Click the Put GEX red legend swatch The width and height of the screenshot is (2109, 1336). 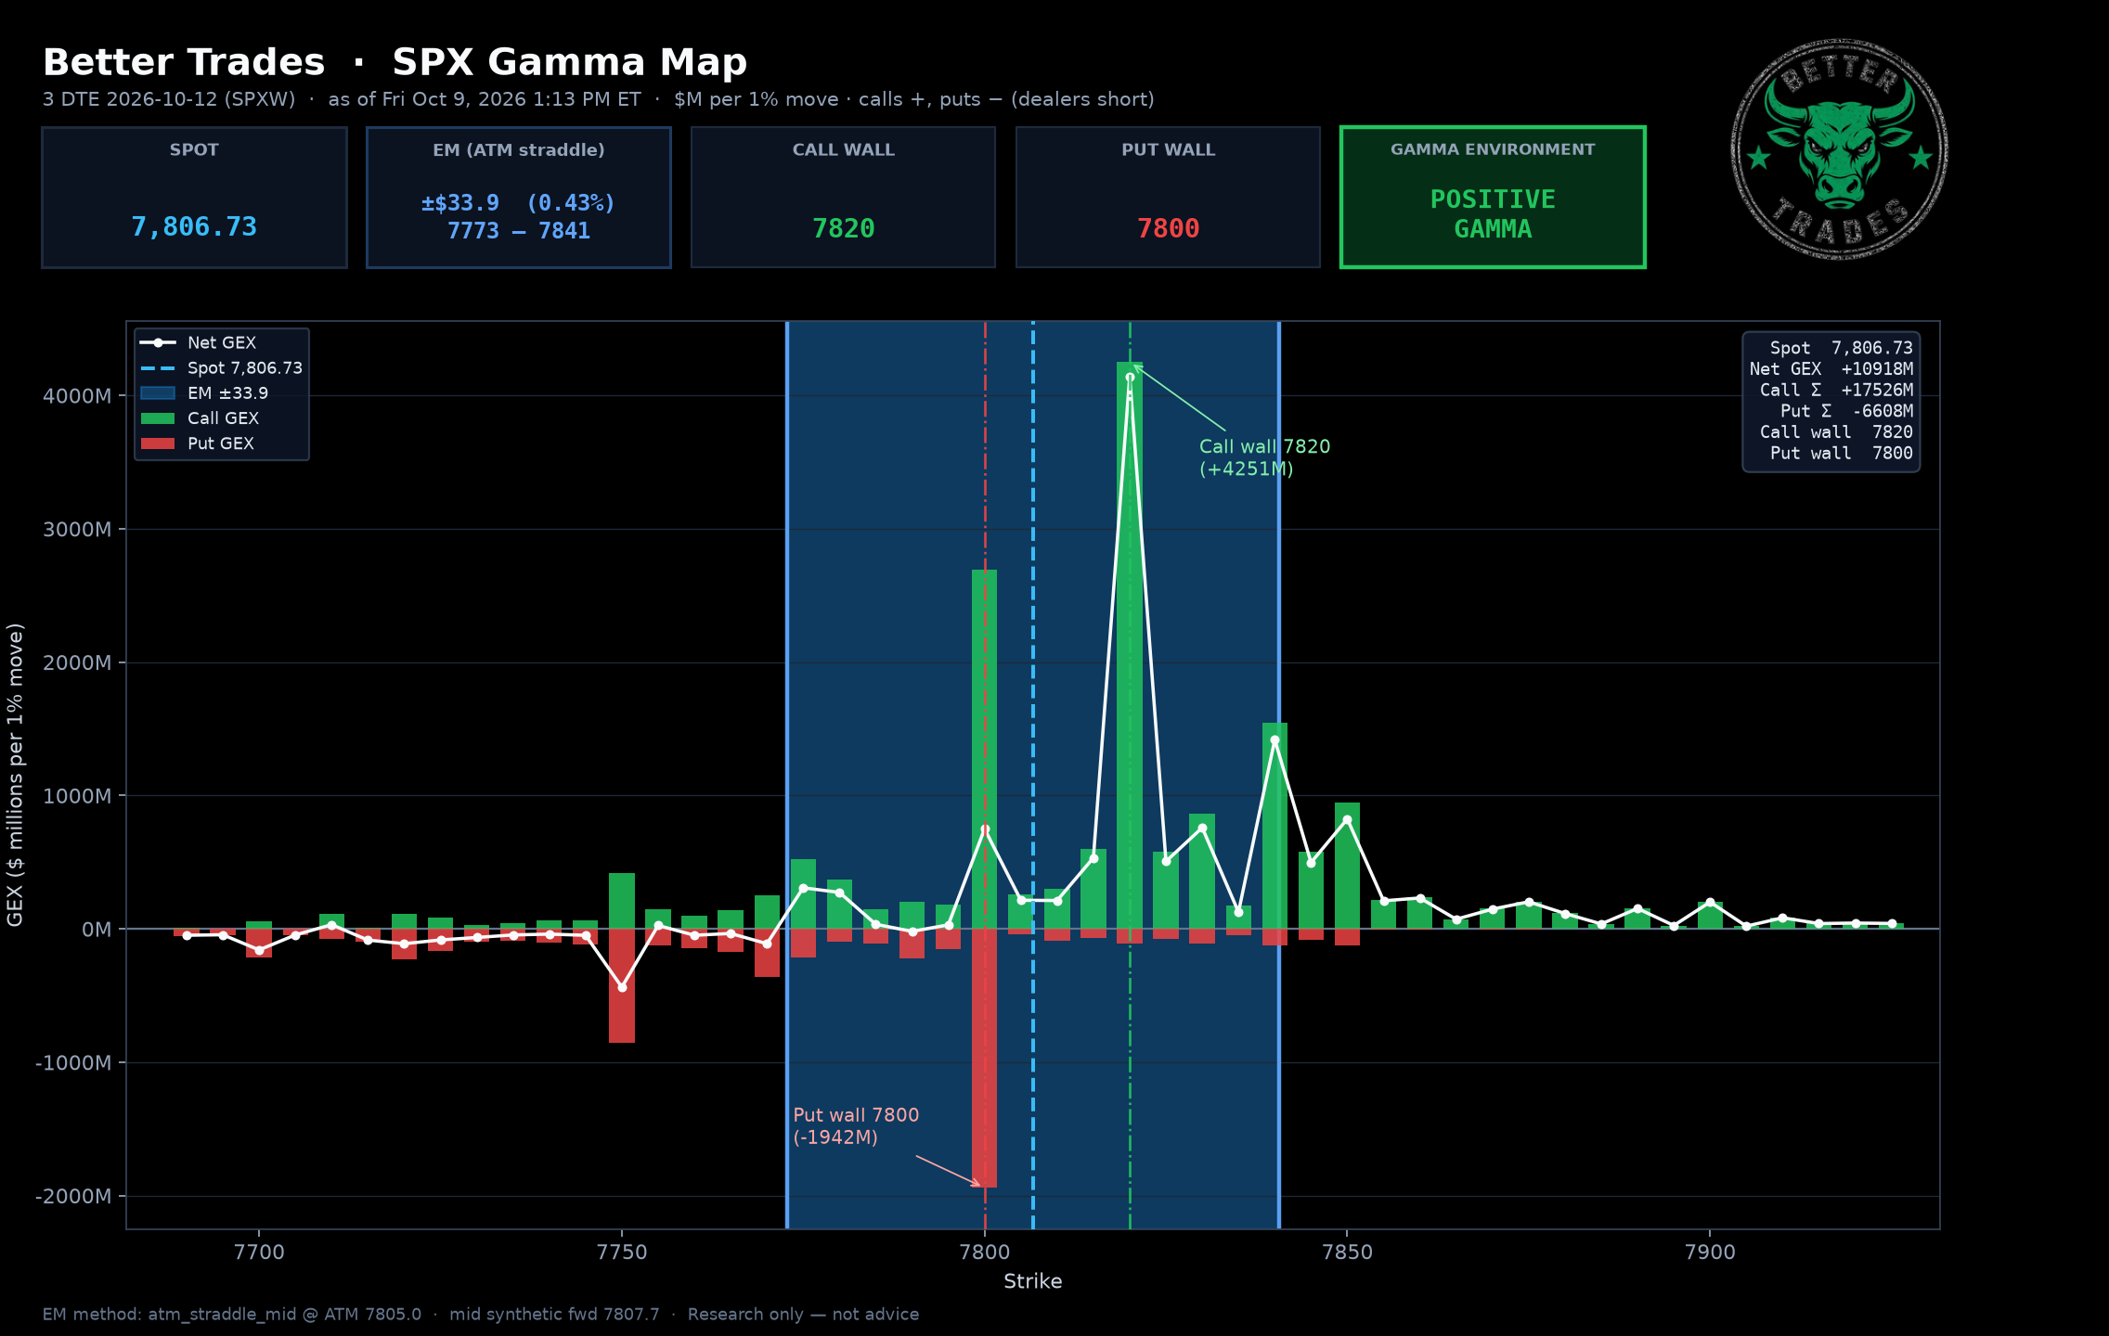(158, 443)
